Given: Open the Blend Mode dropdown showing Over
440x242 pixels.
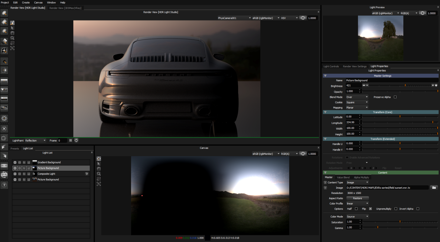Looking at the screenshot, I should click(x=357, y=97).
